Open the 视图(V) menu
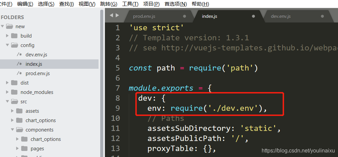 (x=87, y=4)
